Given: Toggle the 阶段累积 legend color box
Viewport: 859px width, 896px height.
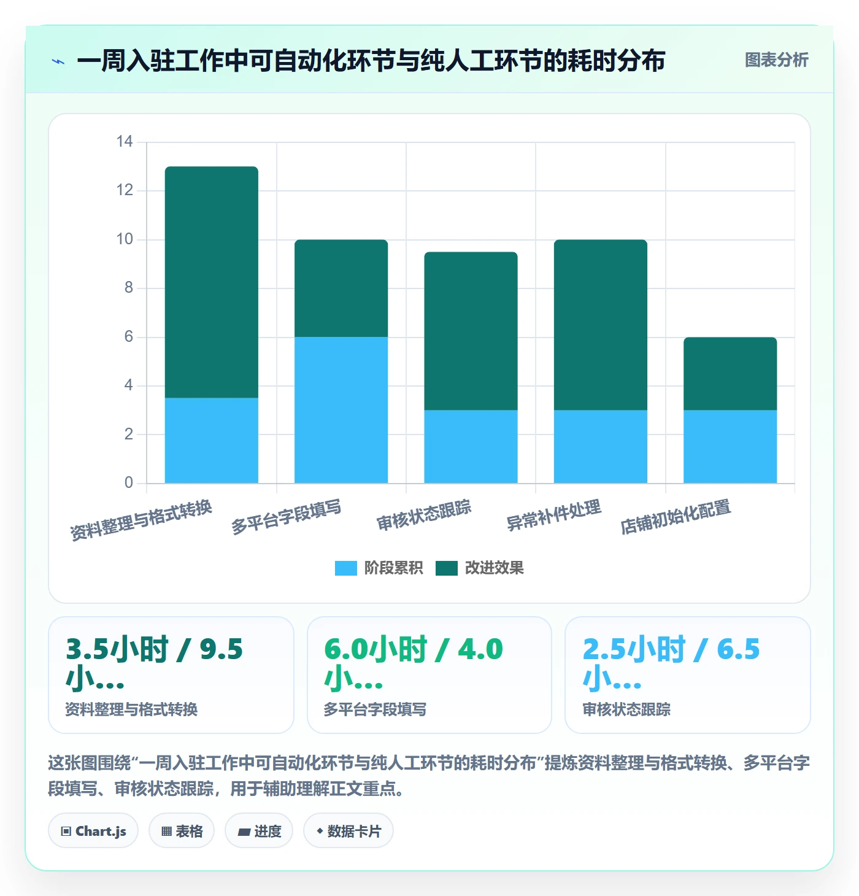Looking at the screenshot, I should [x=345, y=568].
